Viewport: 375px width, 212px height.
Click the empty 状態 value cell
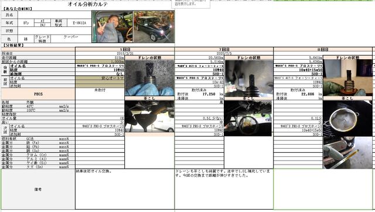coord(54,30)
